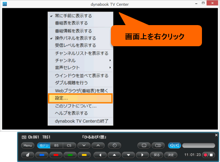Viewport: 220px width, 162px height.
Task: Click the record/stop button
Action: click(x=209, y=155)
